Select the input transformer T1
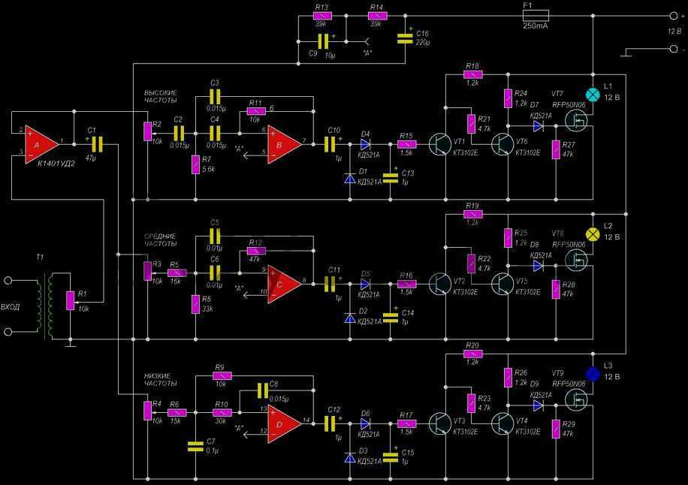The width and height of the screenshot is (688, 485). (x=48, y=306)
